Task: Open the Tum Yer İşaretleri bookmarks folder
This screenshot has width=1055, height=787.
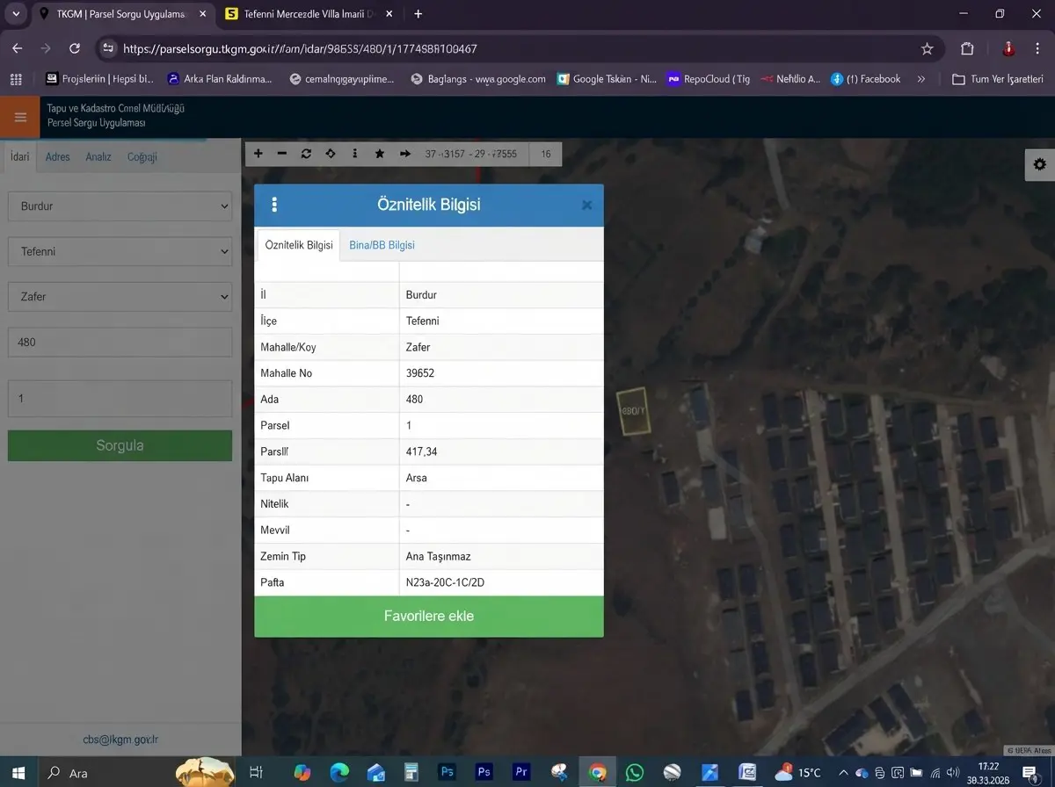Action: (x=997, y=79)
